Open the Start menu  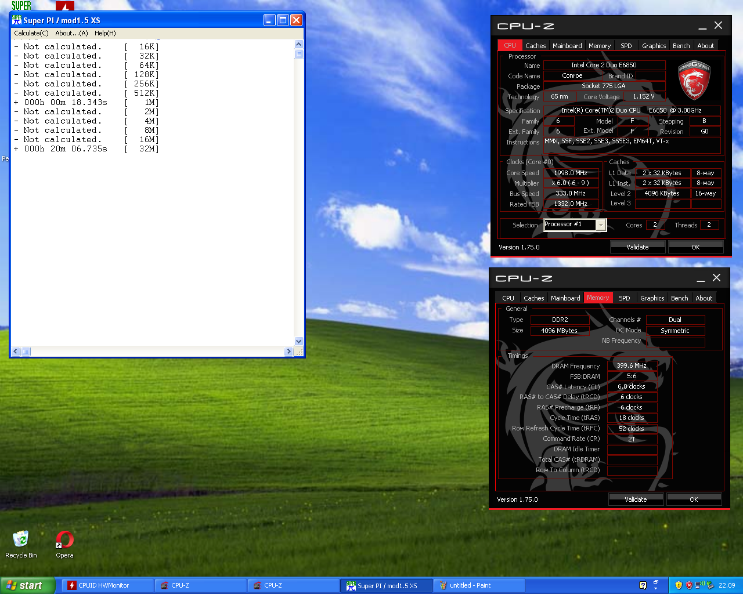[27, 585]
